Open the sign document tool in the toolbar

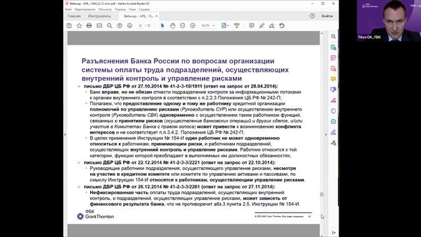[x=272, y=26]
